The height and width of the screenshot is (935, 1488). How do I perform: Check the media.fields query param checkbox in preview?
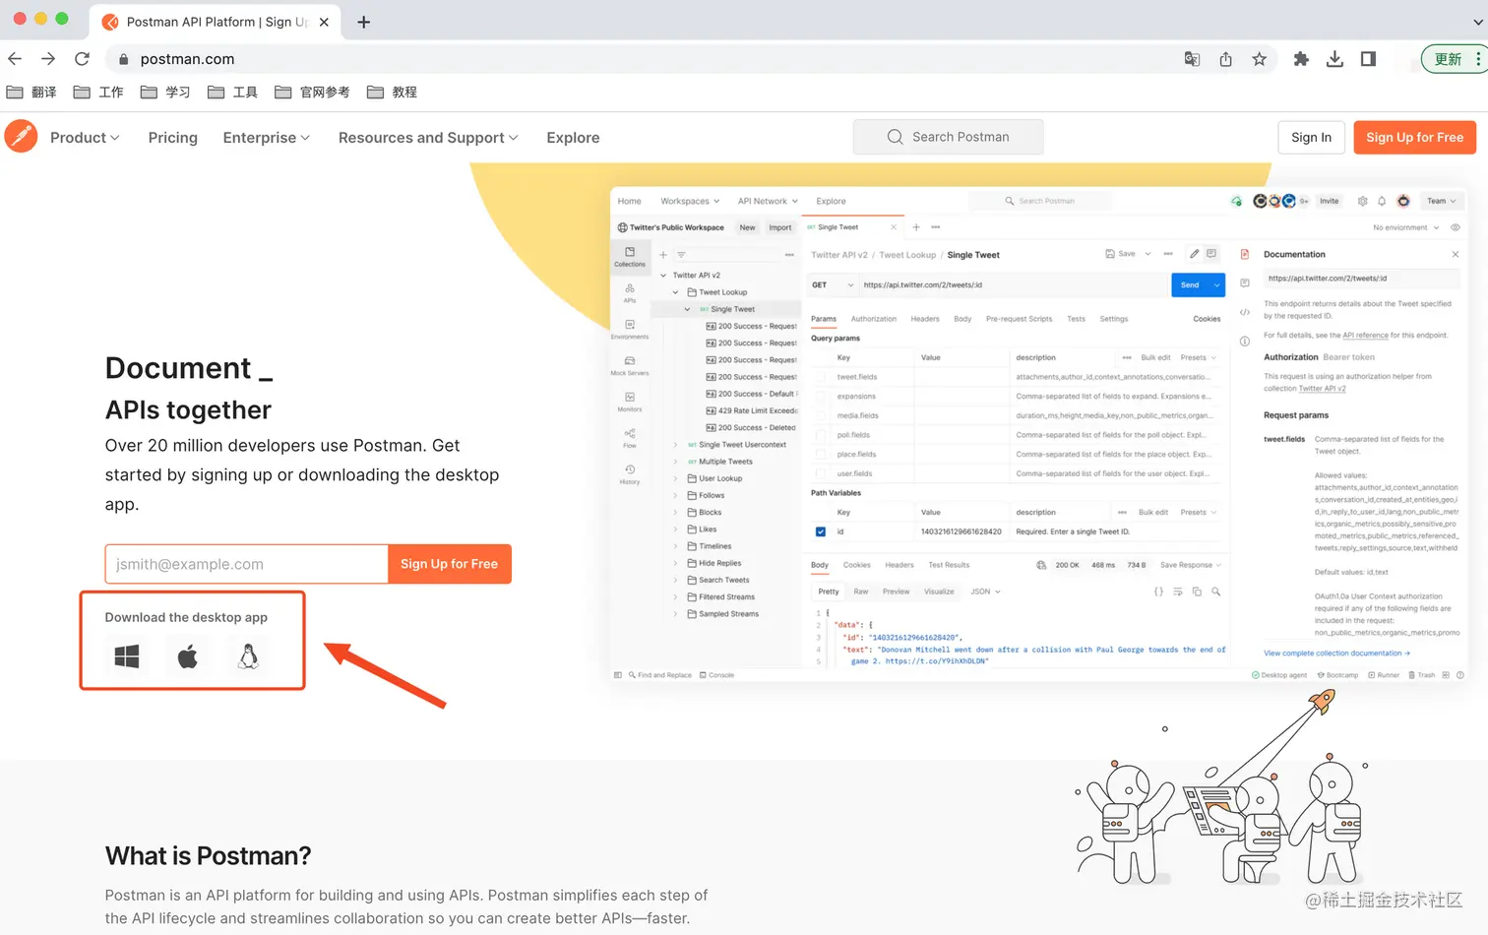(821, 415)
